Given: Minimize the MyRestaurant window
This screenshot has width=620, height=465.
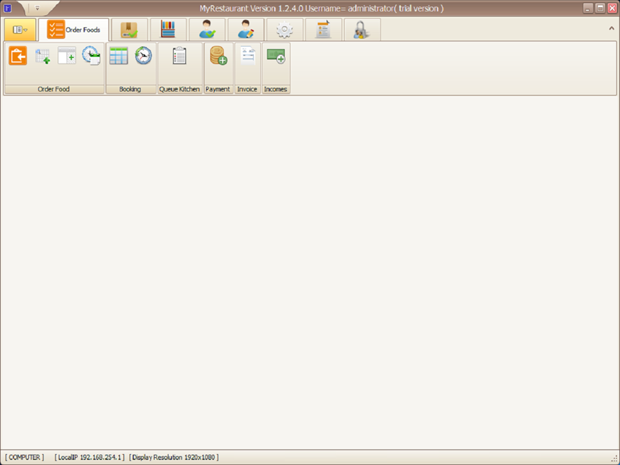Looking at the screenshot, I should pos(588,8).
